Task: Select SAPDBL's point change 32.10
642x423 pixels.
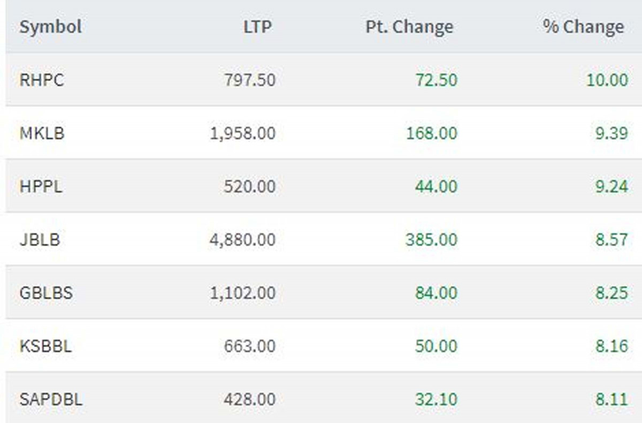Action: pyautogui.click(x=436, y=399)
